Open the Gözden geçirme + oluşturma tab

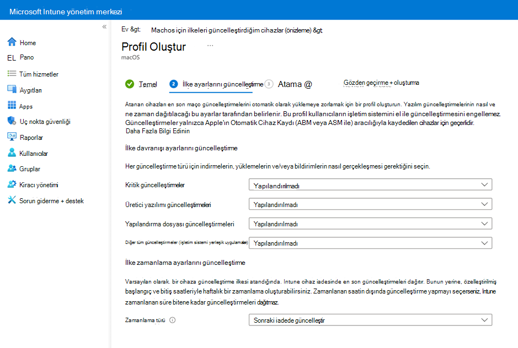[381, 83]
